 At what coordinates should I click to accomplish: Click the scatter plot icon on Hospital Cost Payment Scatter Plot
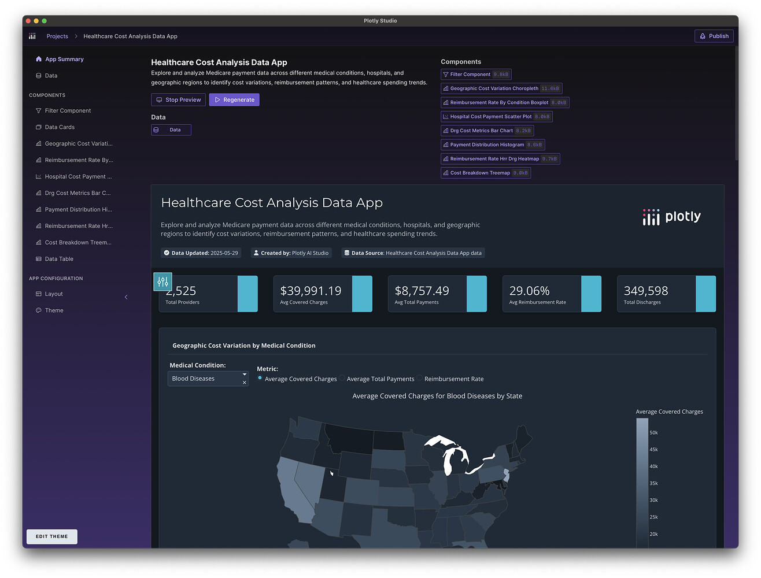pos(445,116)
